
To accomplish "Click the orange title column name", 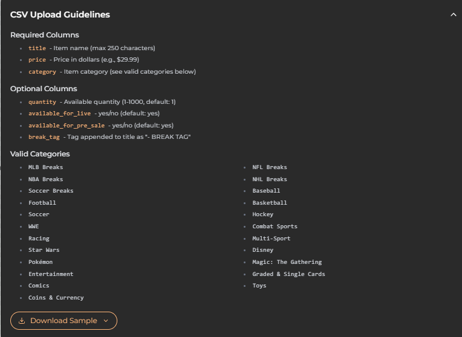I will (37, 48).
